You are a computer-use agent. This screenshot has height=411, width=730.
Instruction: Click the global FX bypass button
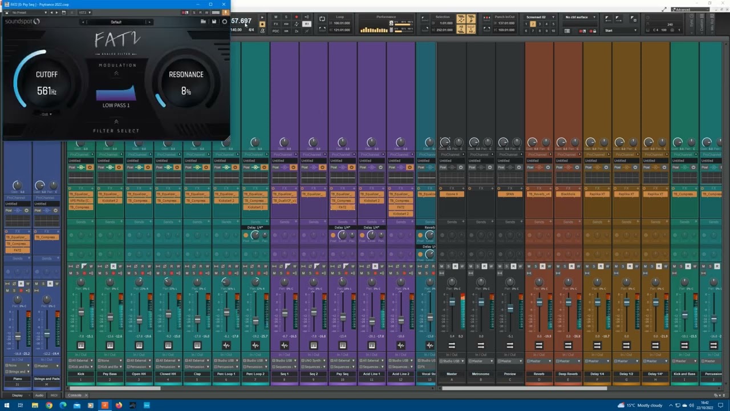(276, 24)
